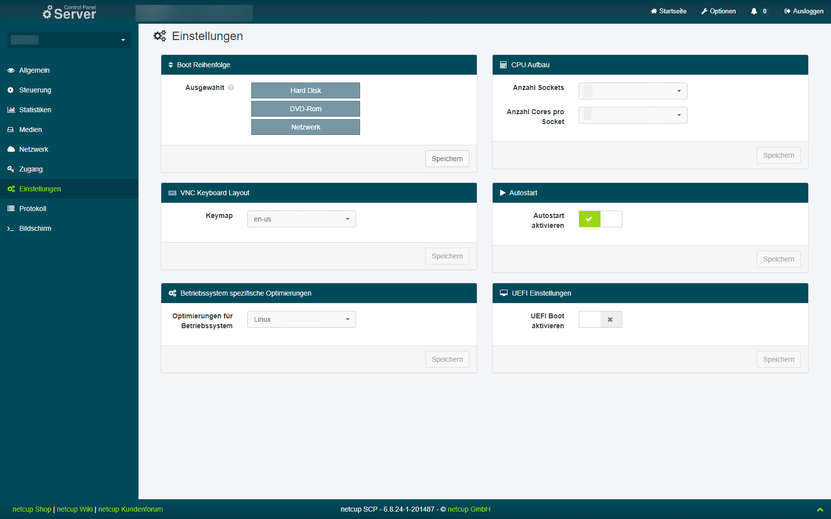Click the Statistiken bar chart icon
Image resolution: width=831 pixels, height=519 pixels.
tap(11, 110)
